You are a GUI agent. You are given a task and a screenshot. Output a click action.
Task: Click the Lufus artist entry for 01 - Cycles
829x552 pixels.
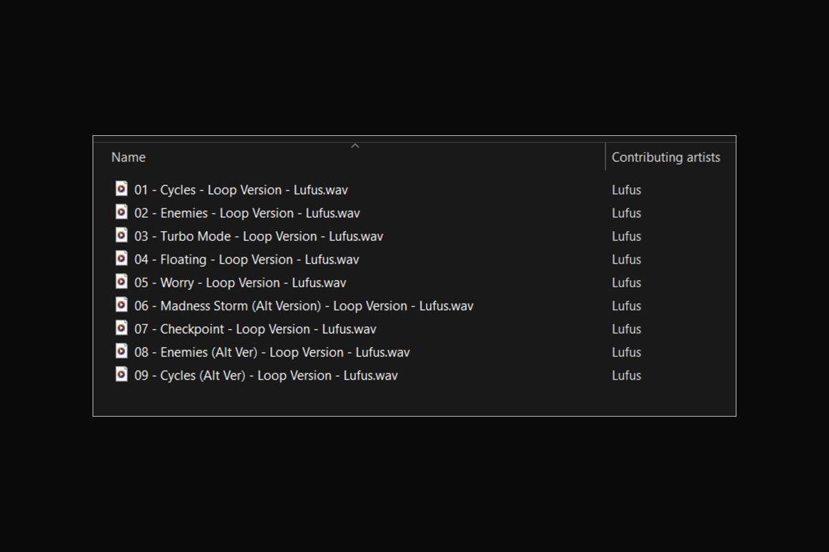626,190
